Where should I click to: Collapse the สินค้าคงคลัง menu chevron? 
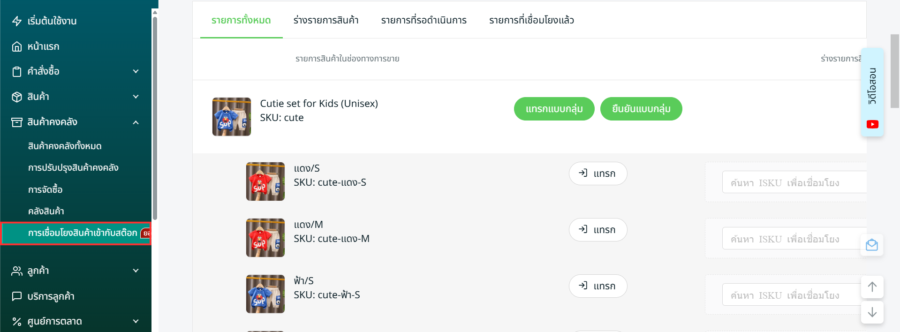[136, 122]
